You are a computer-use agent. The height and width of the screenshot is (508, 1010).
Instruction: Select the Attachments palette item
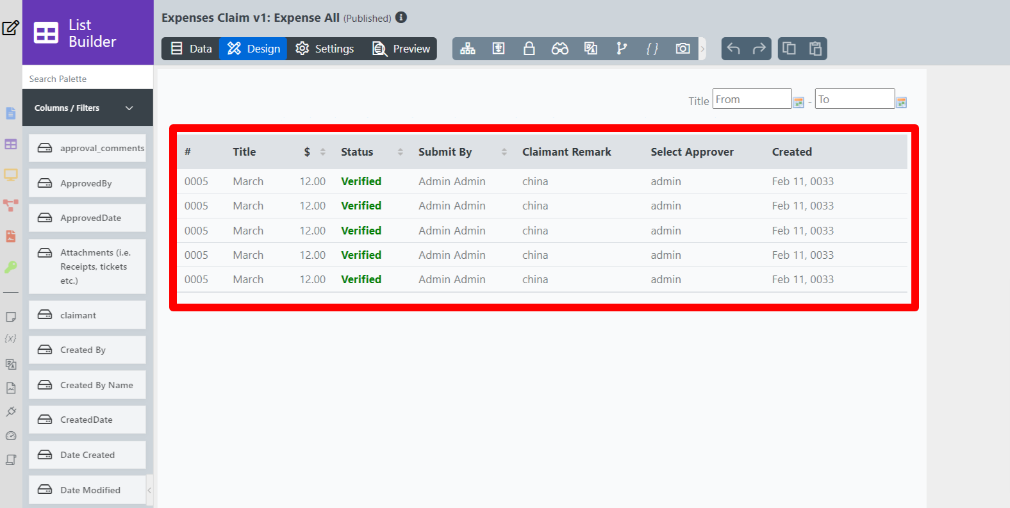tap(87, 266)
